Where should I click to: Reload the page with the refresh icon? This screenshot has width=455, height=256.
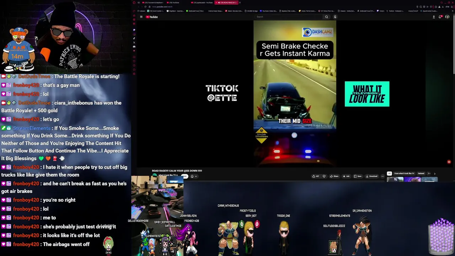pos(145,7)
